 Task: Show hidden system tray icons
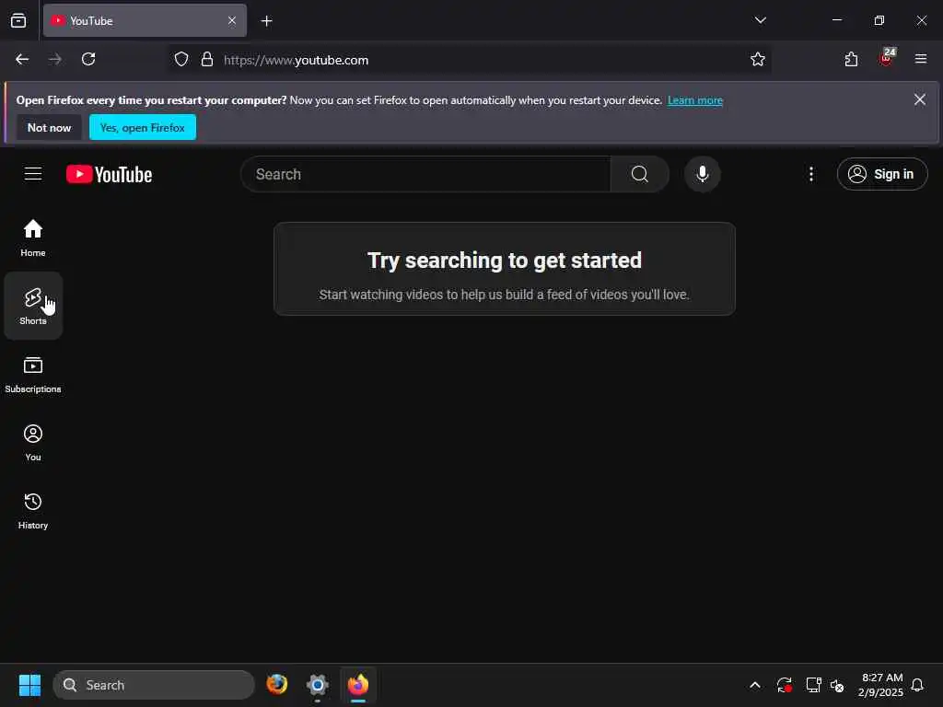(755, 685)
